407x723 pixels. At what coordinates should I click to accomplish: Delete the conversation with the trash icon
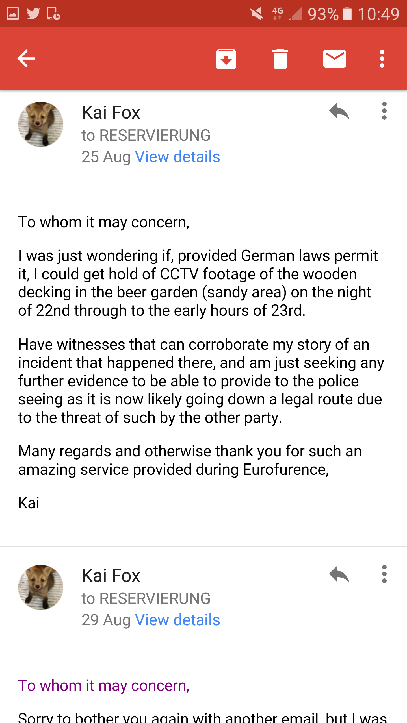tap(280, 59)
